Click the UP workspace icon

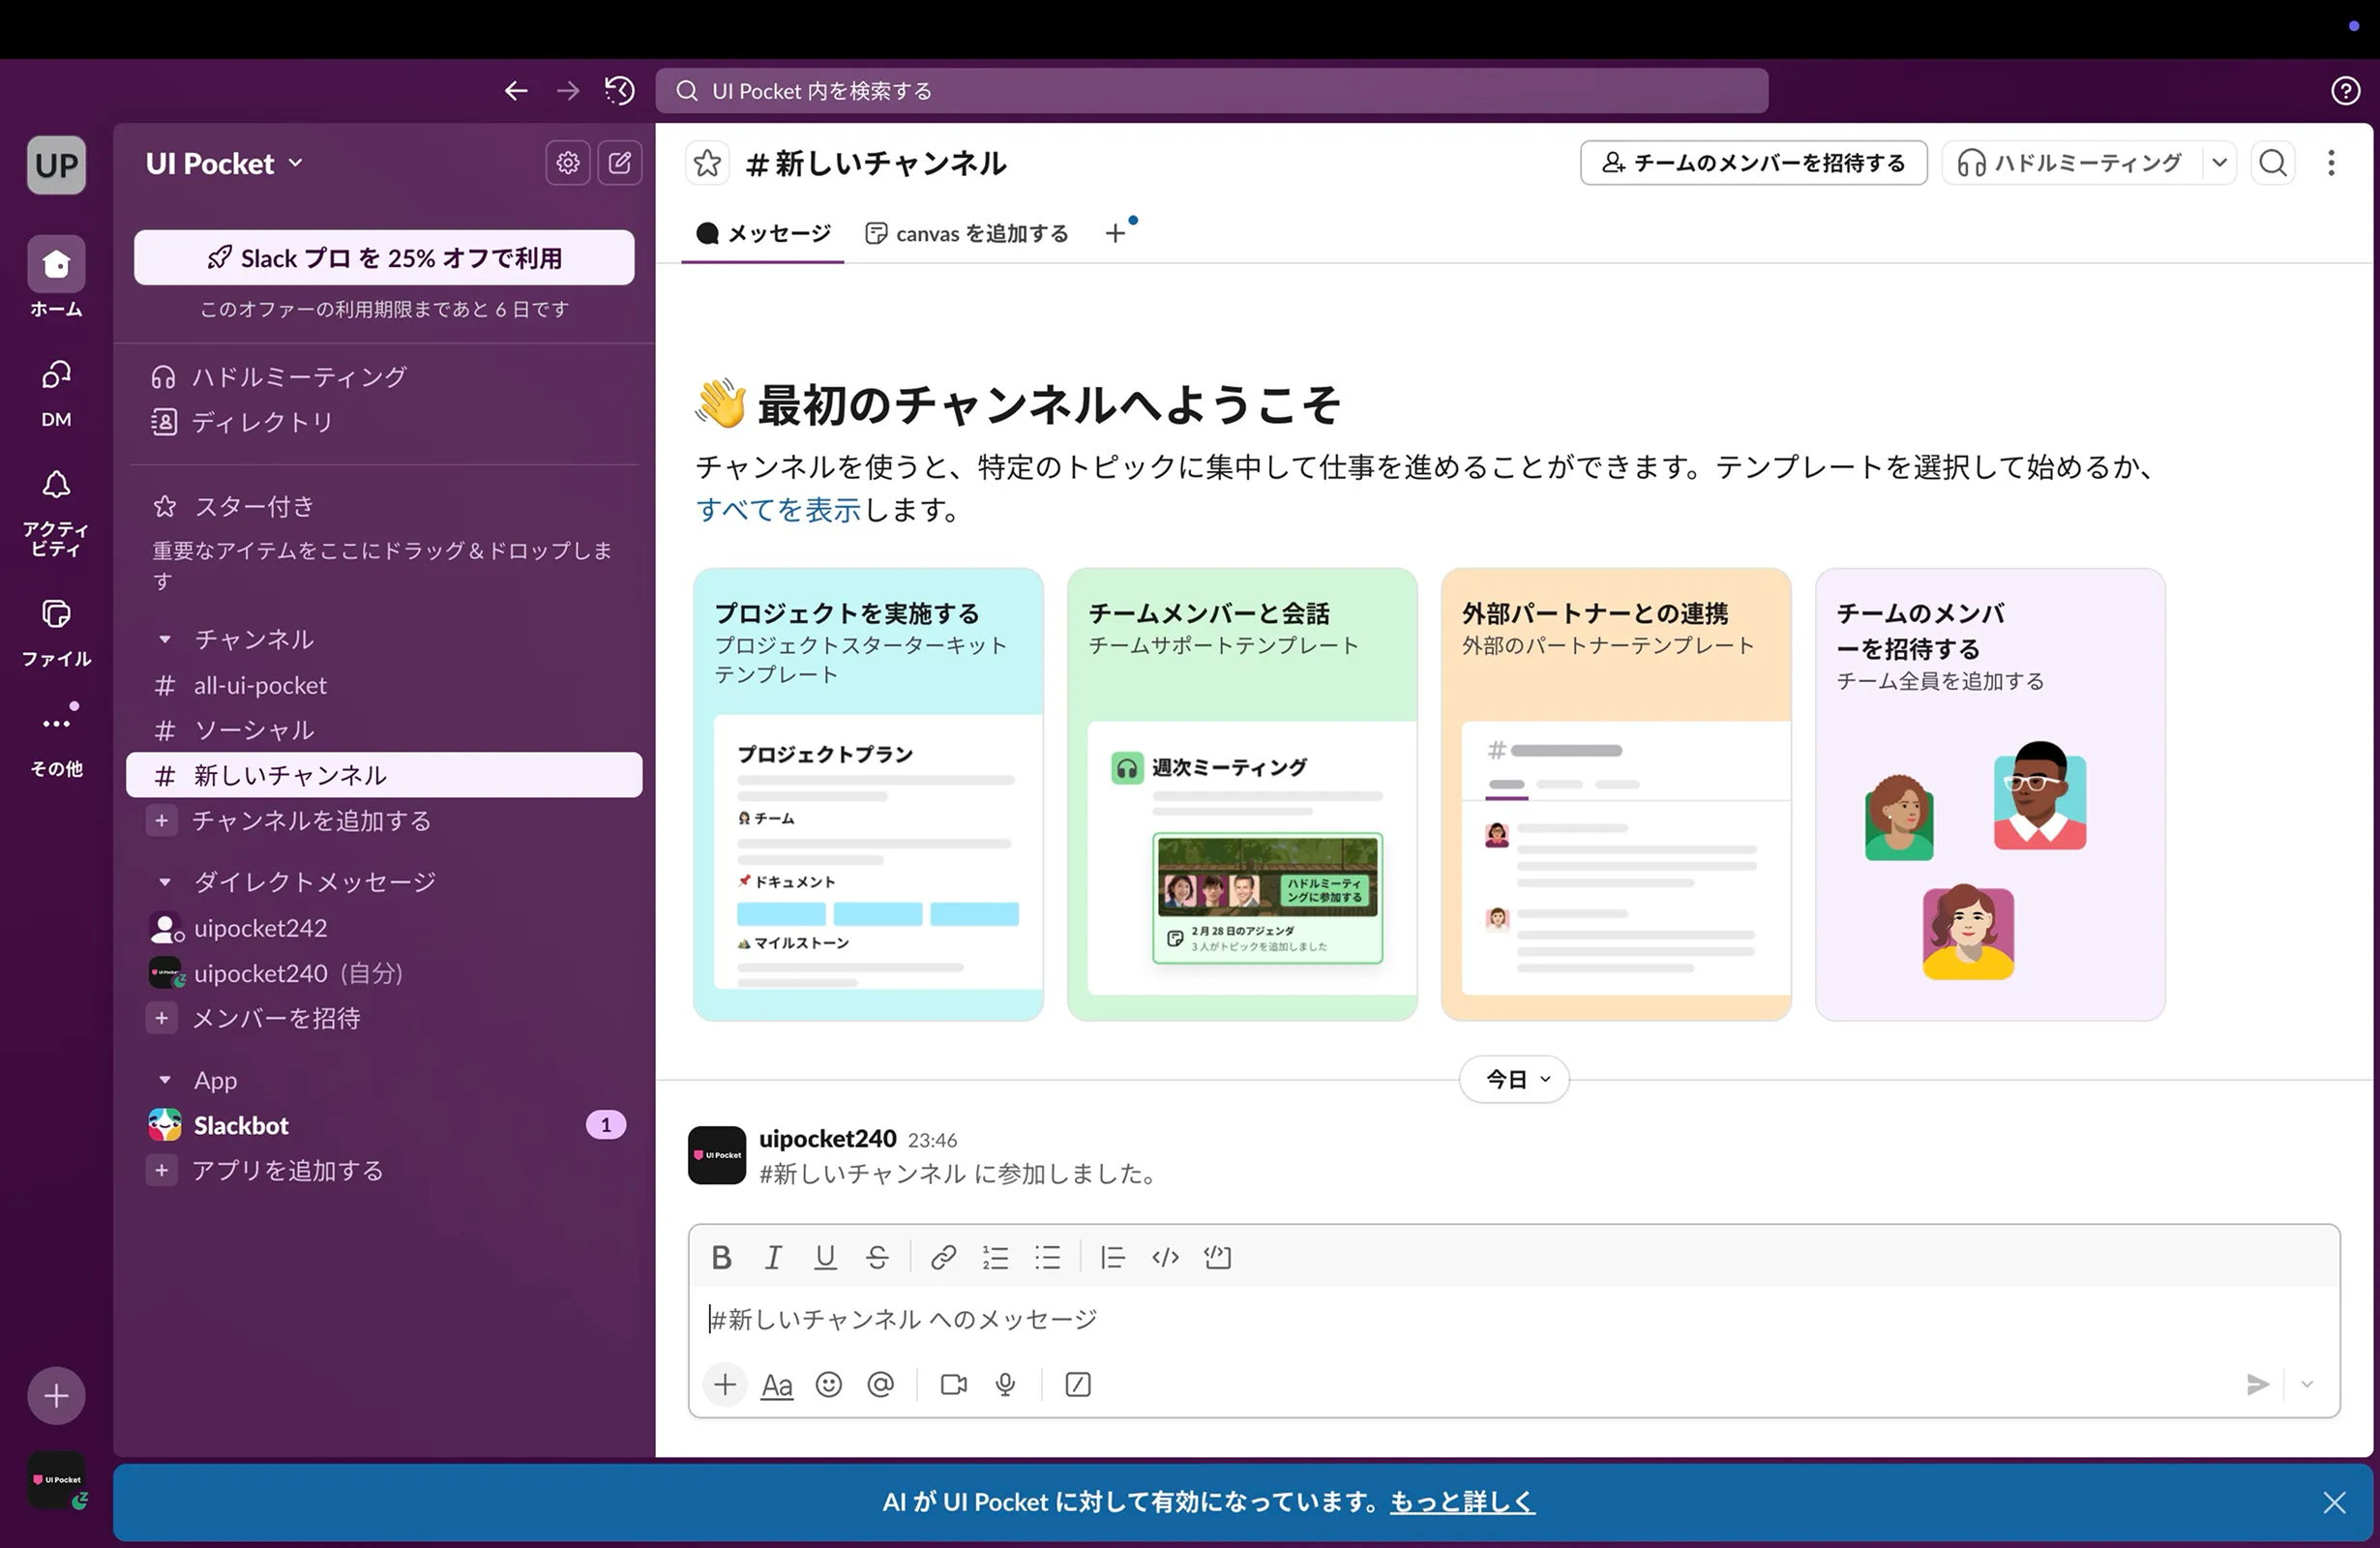click(56, 165)
